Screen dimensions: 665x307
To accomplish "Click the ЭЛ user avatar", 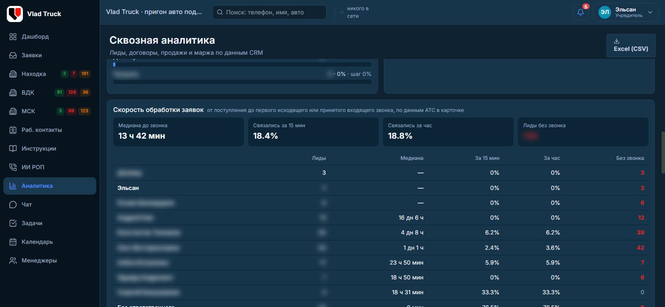I will click(x=605, y=13).
